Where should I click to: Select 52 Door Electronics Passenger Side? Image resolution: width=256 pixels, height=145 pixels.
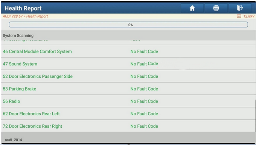[x=128, y=76]
